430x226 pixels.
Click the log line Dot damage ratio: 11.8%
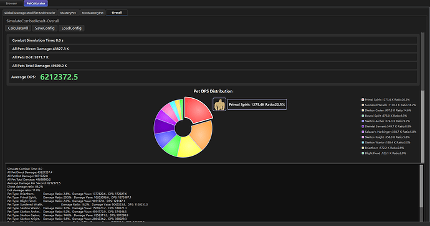(24, 190)
